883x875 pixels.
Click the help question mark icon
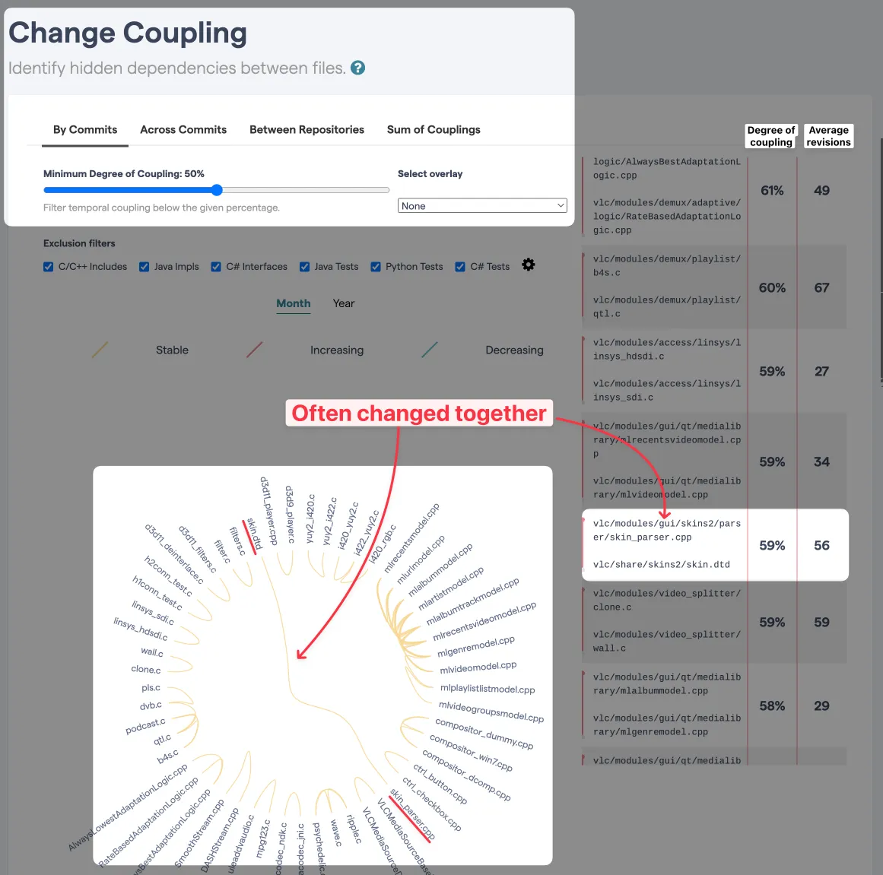(357, 68)
